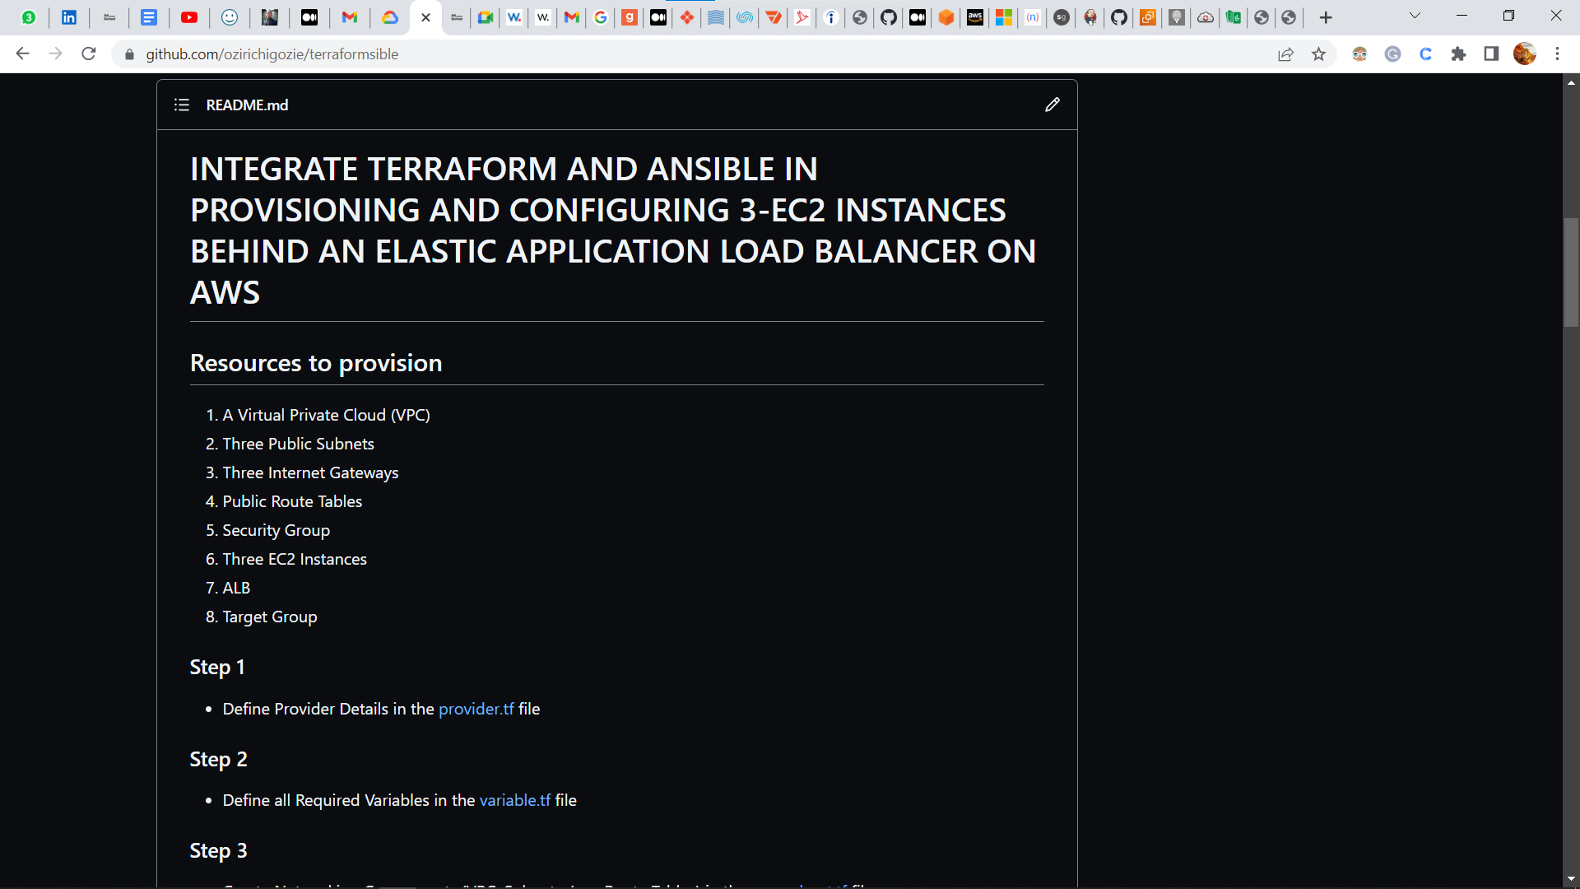Image resolution: width=1580 pixels, height=889 pixels.
Task: Switch to the LinkedIn tab
Action: pyautogui.click(x=69, y=17)
